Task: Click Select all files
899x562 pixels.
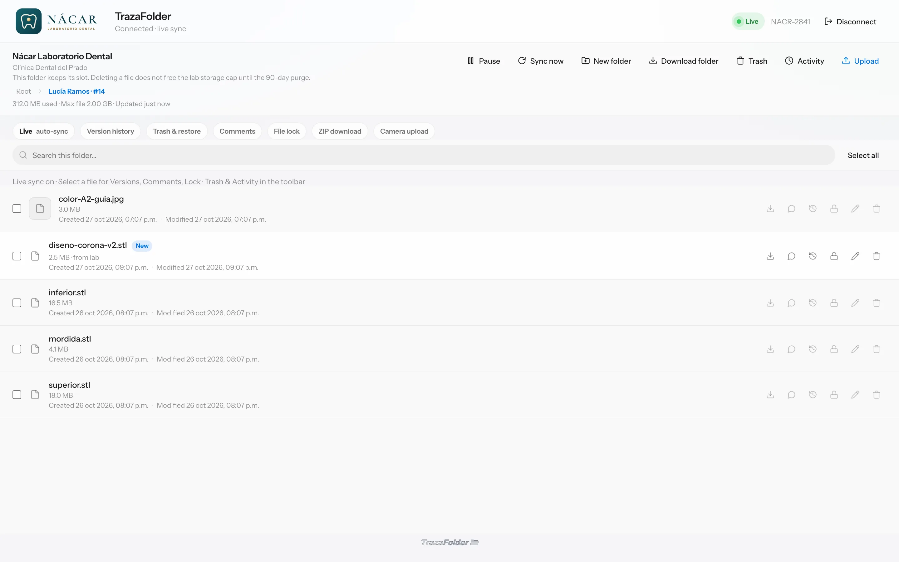Action: point(863,155)
